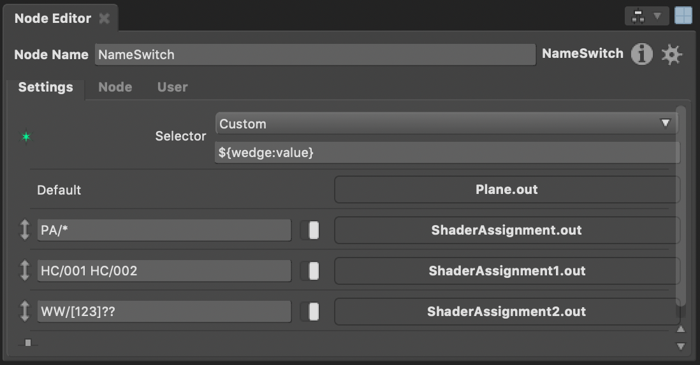Click the ShaderAssignment1.out connection button
Viewport: 700px width, 365px height.
[x=507, y=271]
